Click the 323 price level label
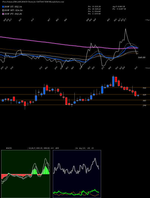 (x=144, y=95)
